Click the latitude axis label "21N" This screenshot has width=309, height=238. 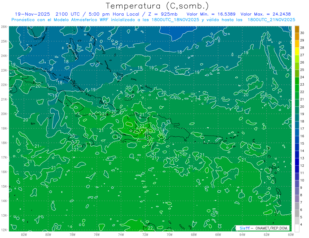point(4,99)
